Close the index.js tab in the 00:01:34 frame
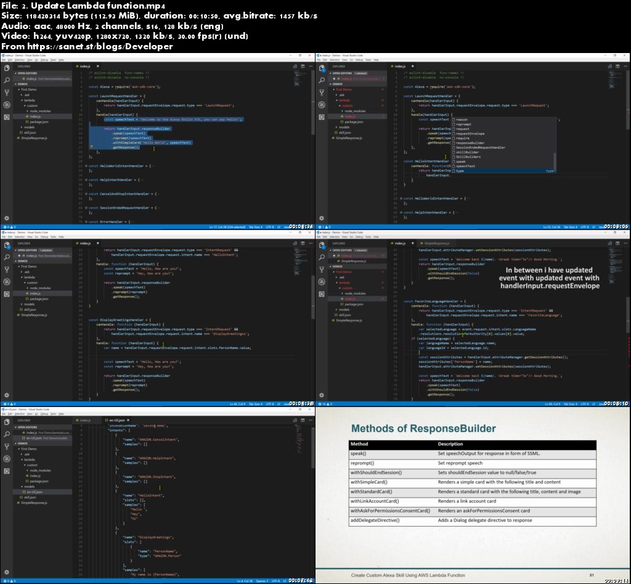This screenshot has height=584, width=631. click(98, 66)
